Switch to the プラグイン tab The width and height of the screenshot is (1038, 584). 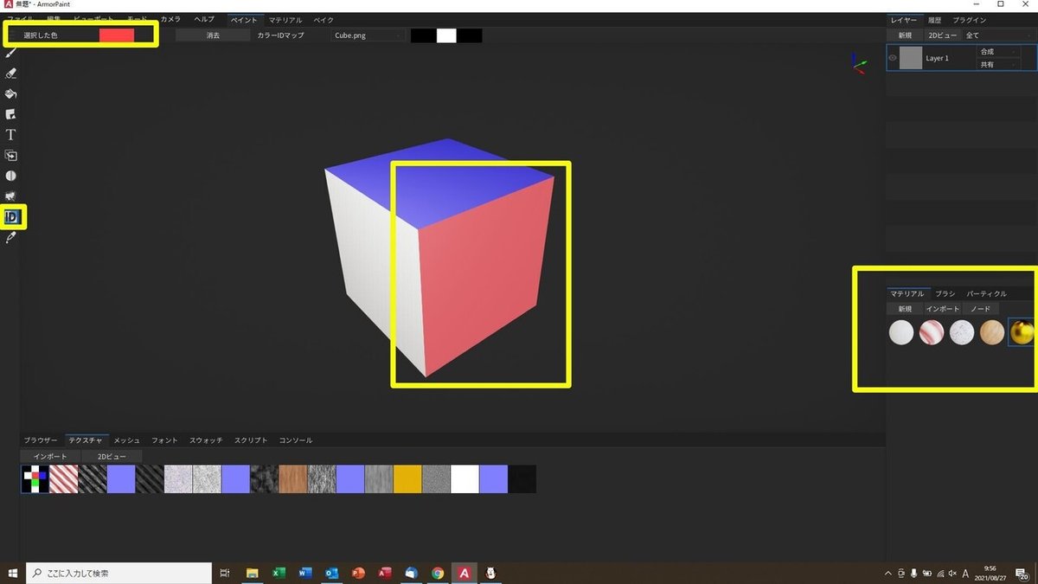[x=971, y=19]
